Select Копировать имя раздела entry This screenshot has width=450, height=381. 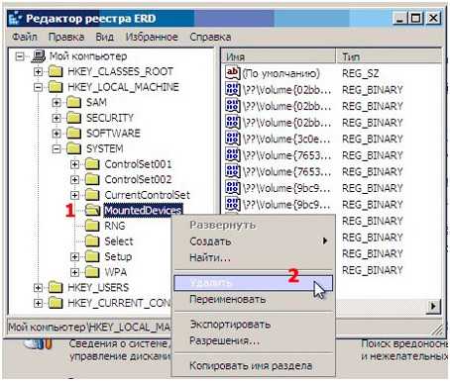[x=253, y=365]
